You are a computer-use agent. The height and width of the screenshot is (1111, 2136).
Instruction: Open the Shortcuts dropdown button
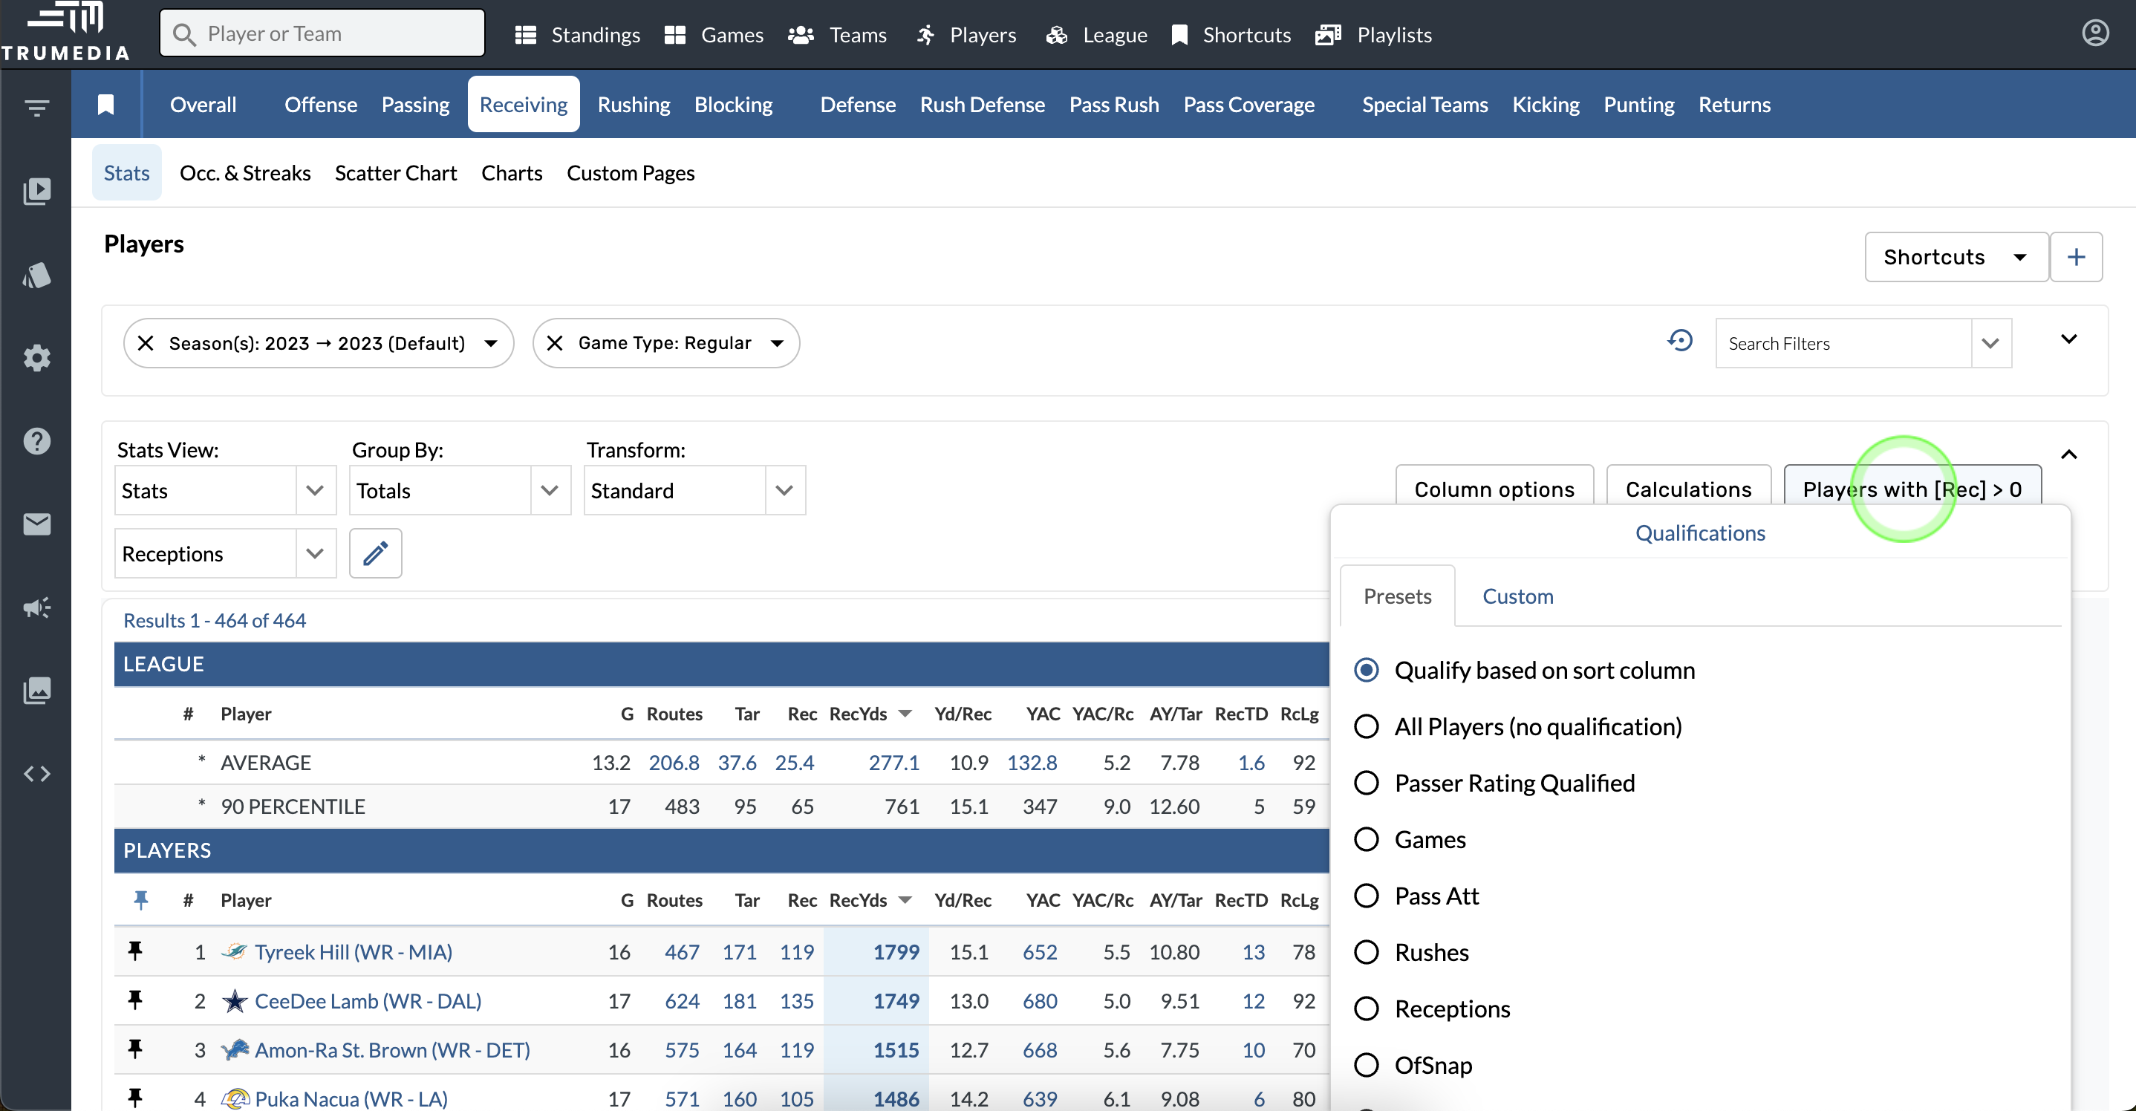(1956, 257)
